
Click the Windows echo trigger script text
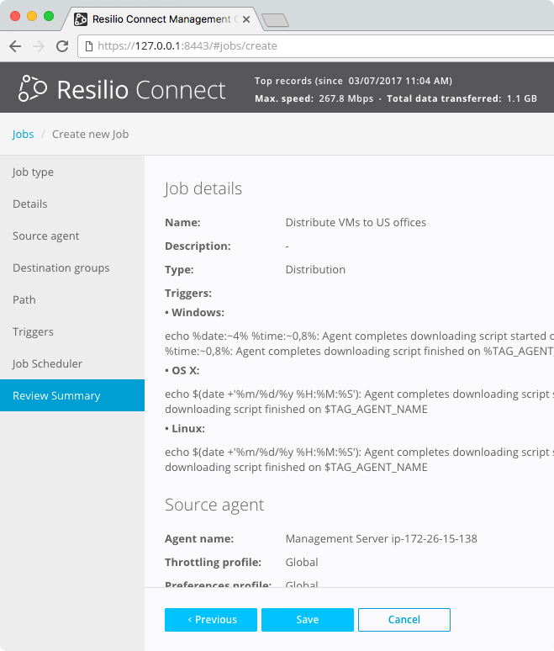[359, 343]
